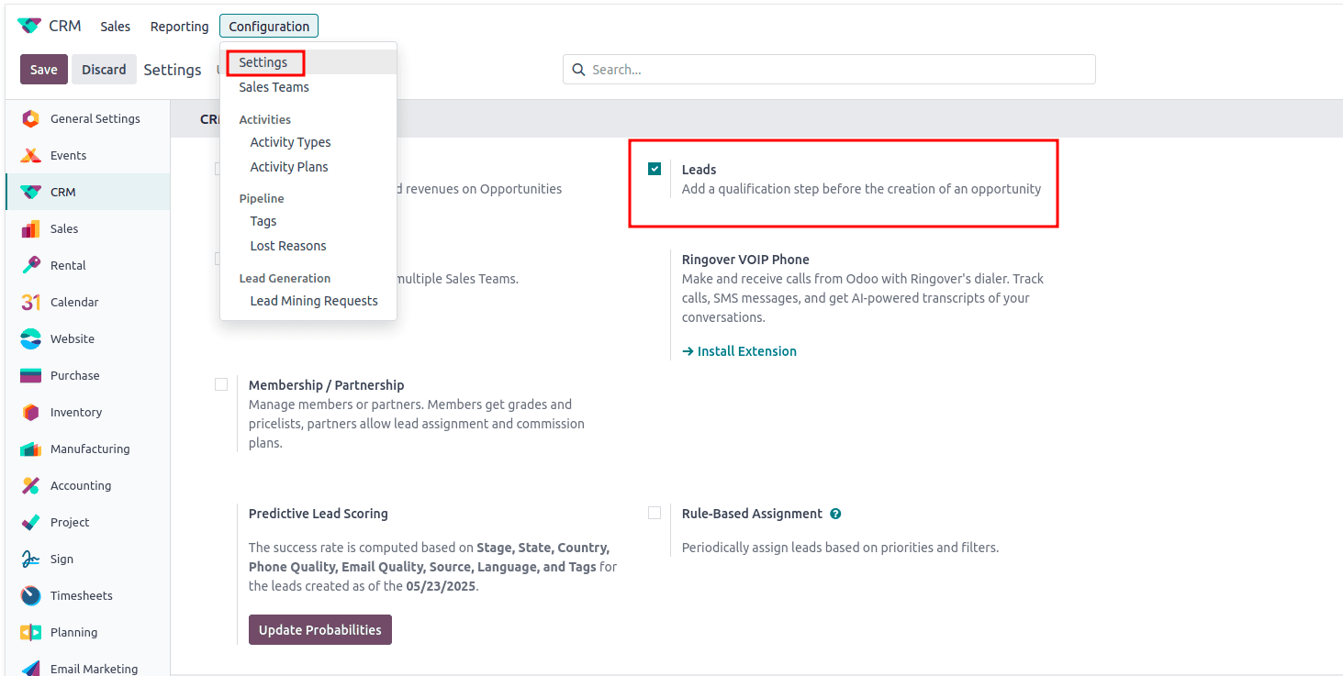Open the Sales sidebar icon
Image resolution: width=1343 pixels, height=676 pixels.
[x=30, y=228]
